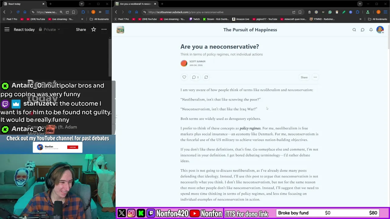The width and height of the screenshot is (390, 219).
Task: Open green highlighter pen extension
Action: coord(344,12)
